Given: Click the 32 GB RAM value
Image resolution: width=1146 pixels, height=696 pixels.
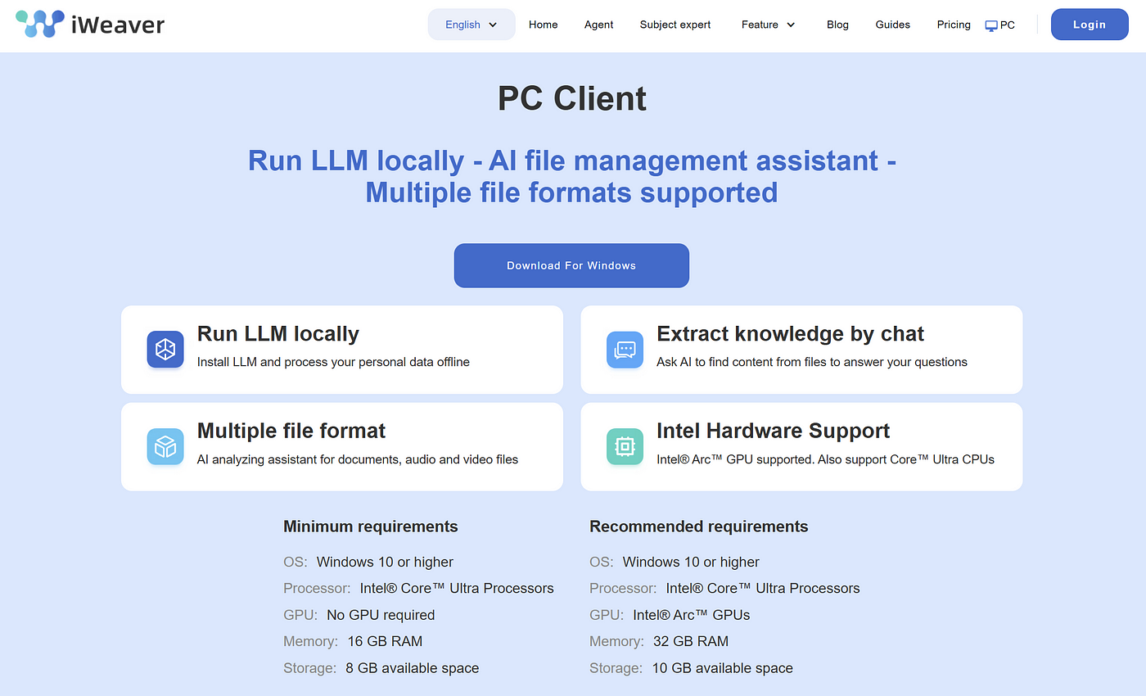Looking at the screenshot, I should click(691, 641).
